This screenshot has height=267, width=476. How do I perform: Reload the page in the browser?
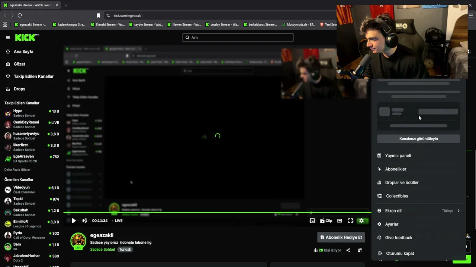[20, 16]
